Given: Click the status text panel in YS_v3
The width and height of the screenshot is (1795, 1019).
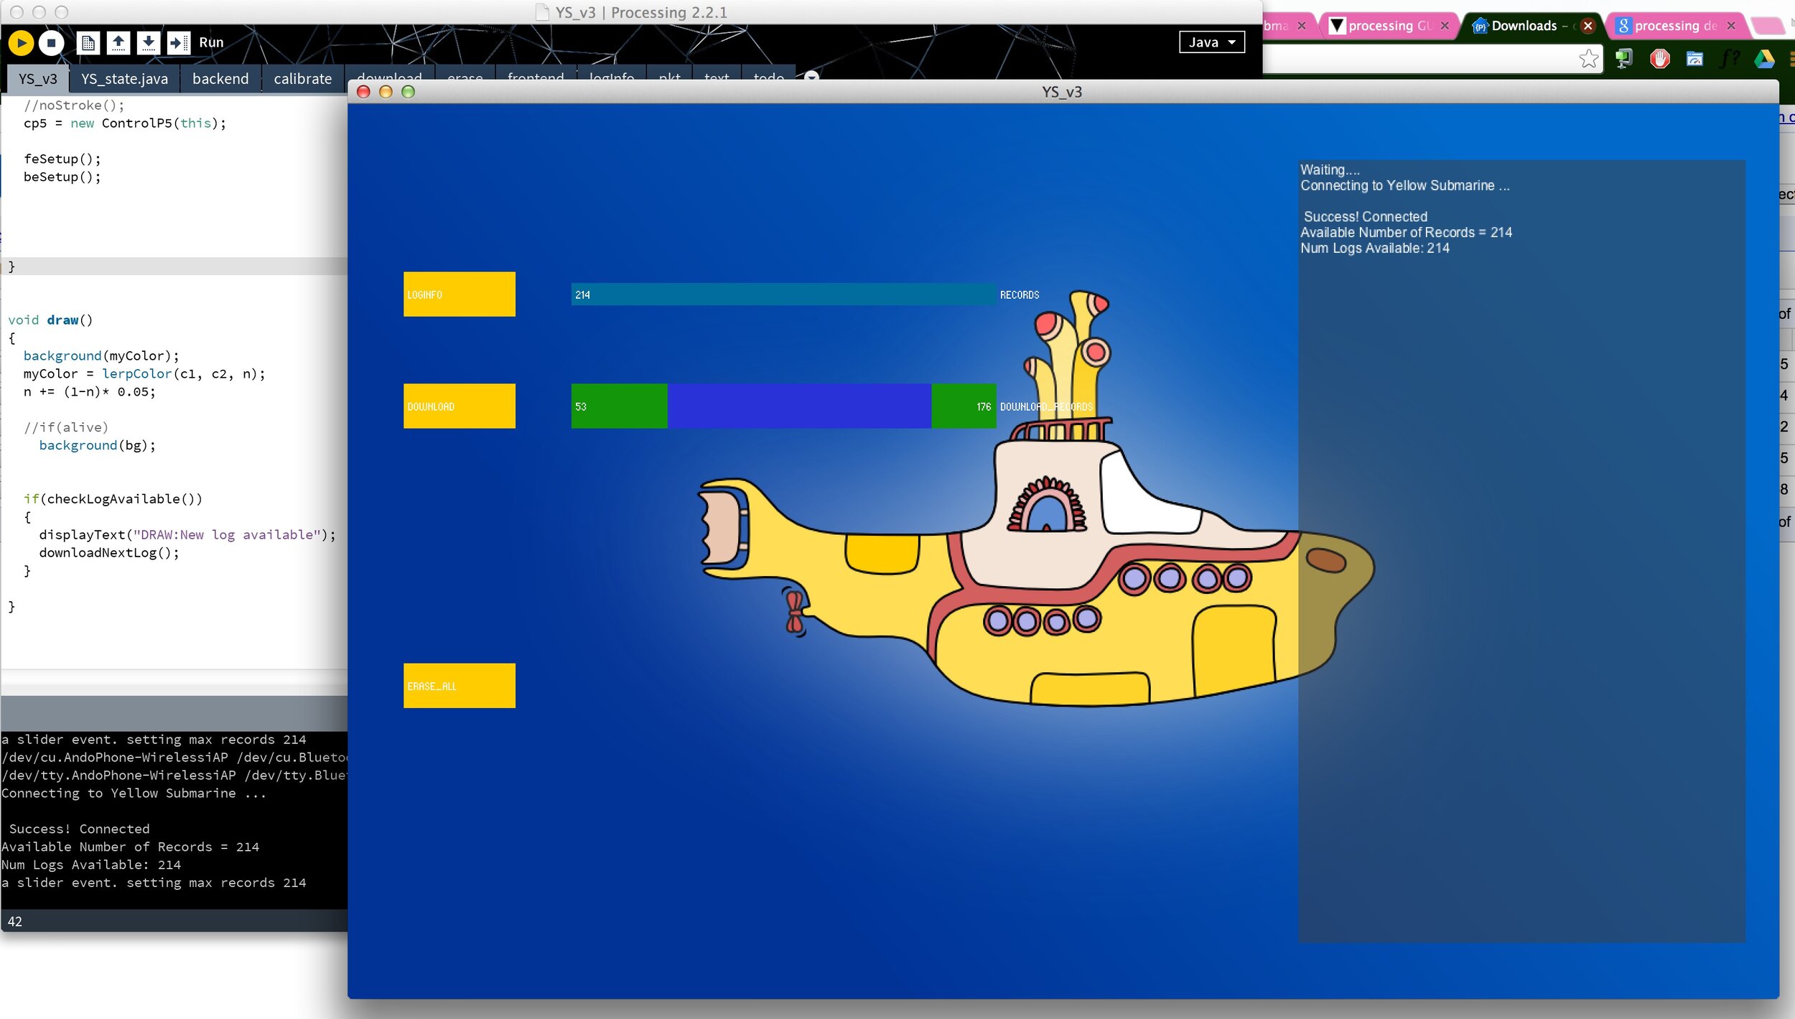Looking at the screenshot, I should [1521, 551].
